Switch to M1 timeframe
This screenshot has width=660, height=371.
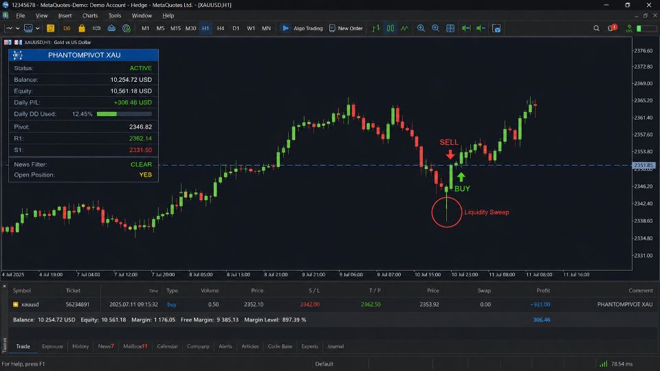tap(145, 28)
